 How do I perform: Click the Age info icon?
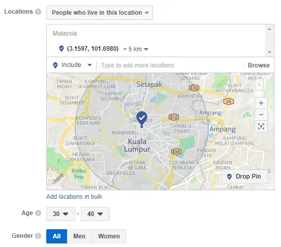click(38, 213)
